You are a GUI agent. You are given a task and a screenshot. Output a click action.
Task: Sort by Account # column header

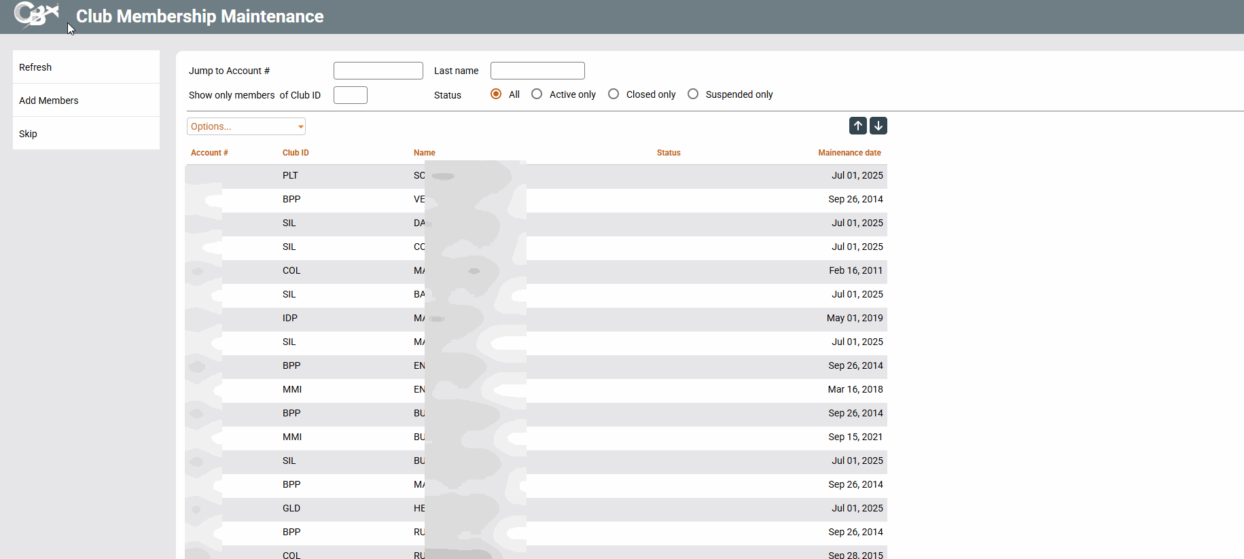[209, 153]
